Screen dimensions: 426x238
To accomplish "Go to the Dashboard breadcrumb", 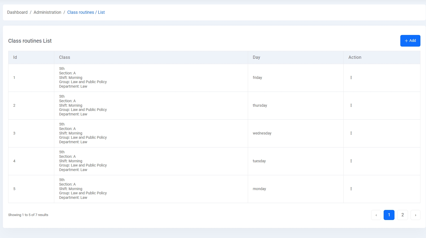I will coord(17,12).
